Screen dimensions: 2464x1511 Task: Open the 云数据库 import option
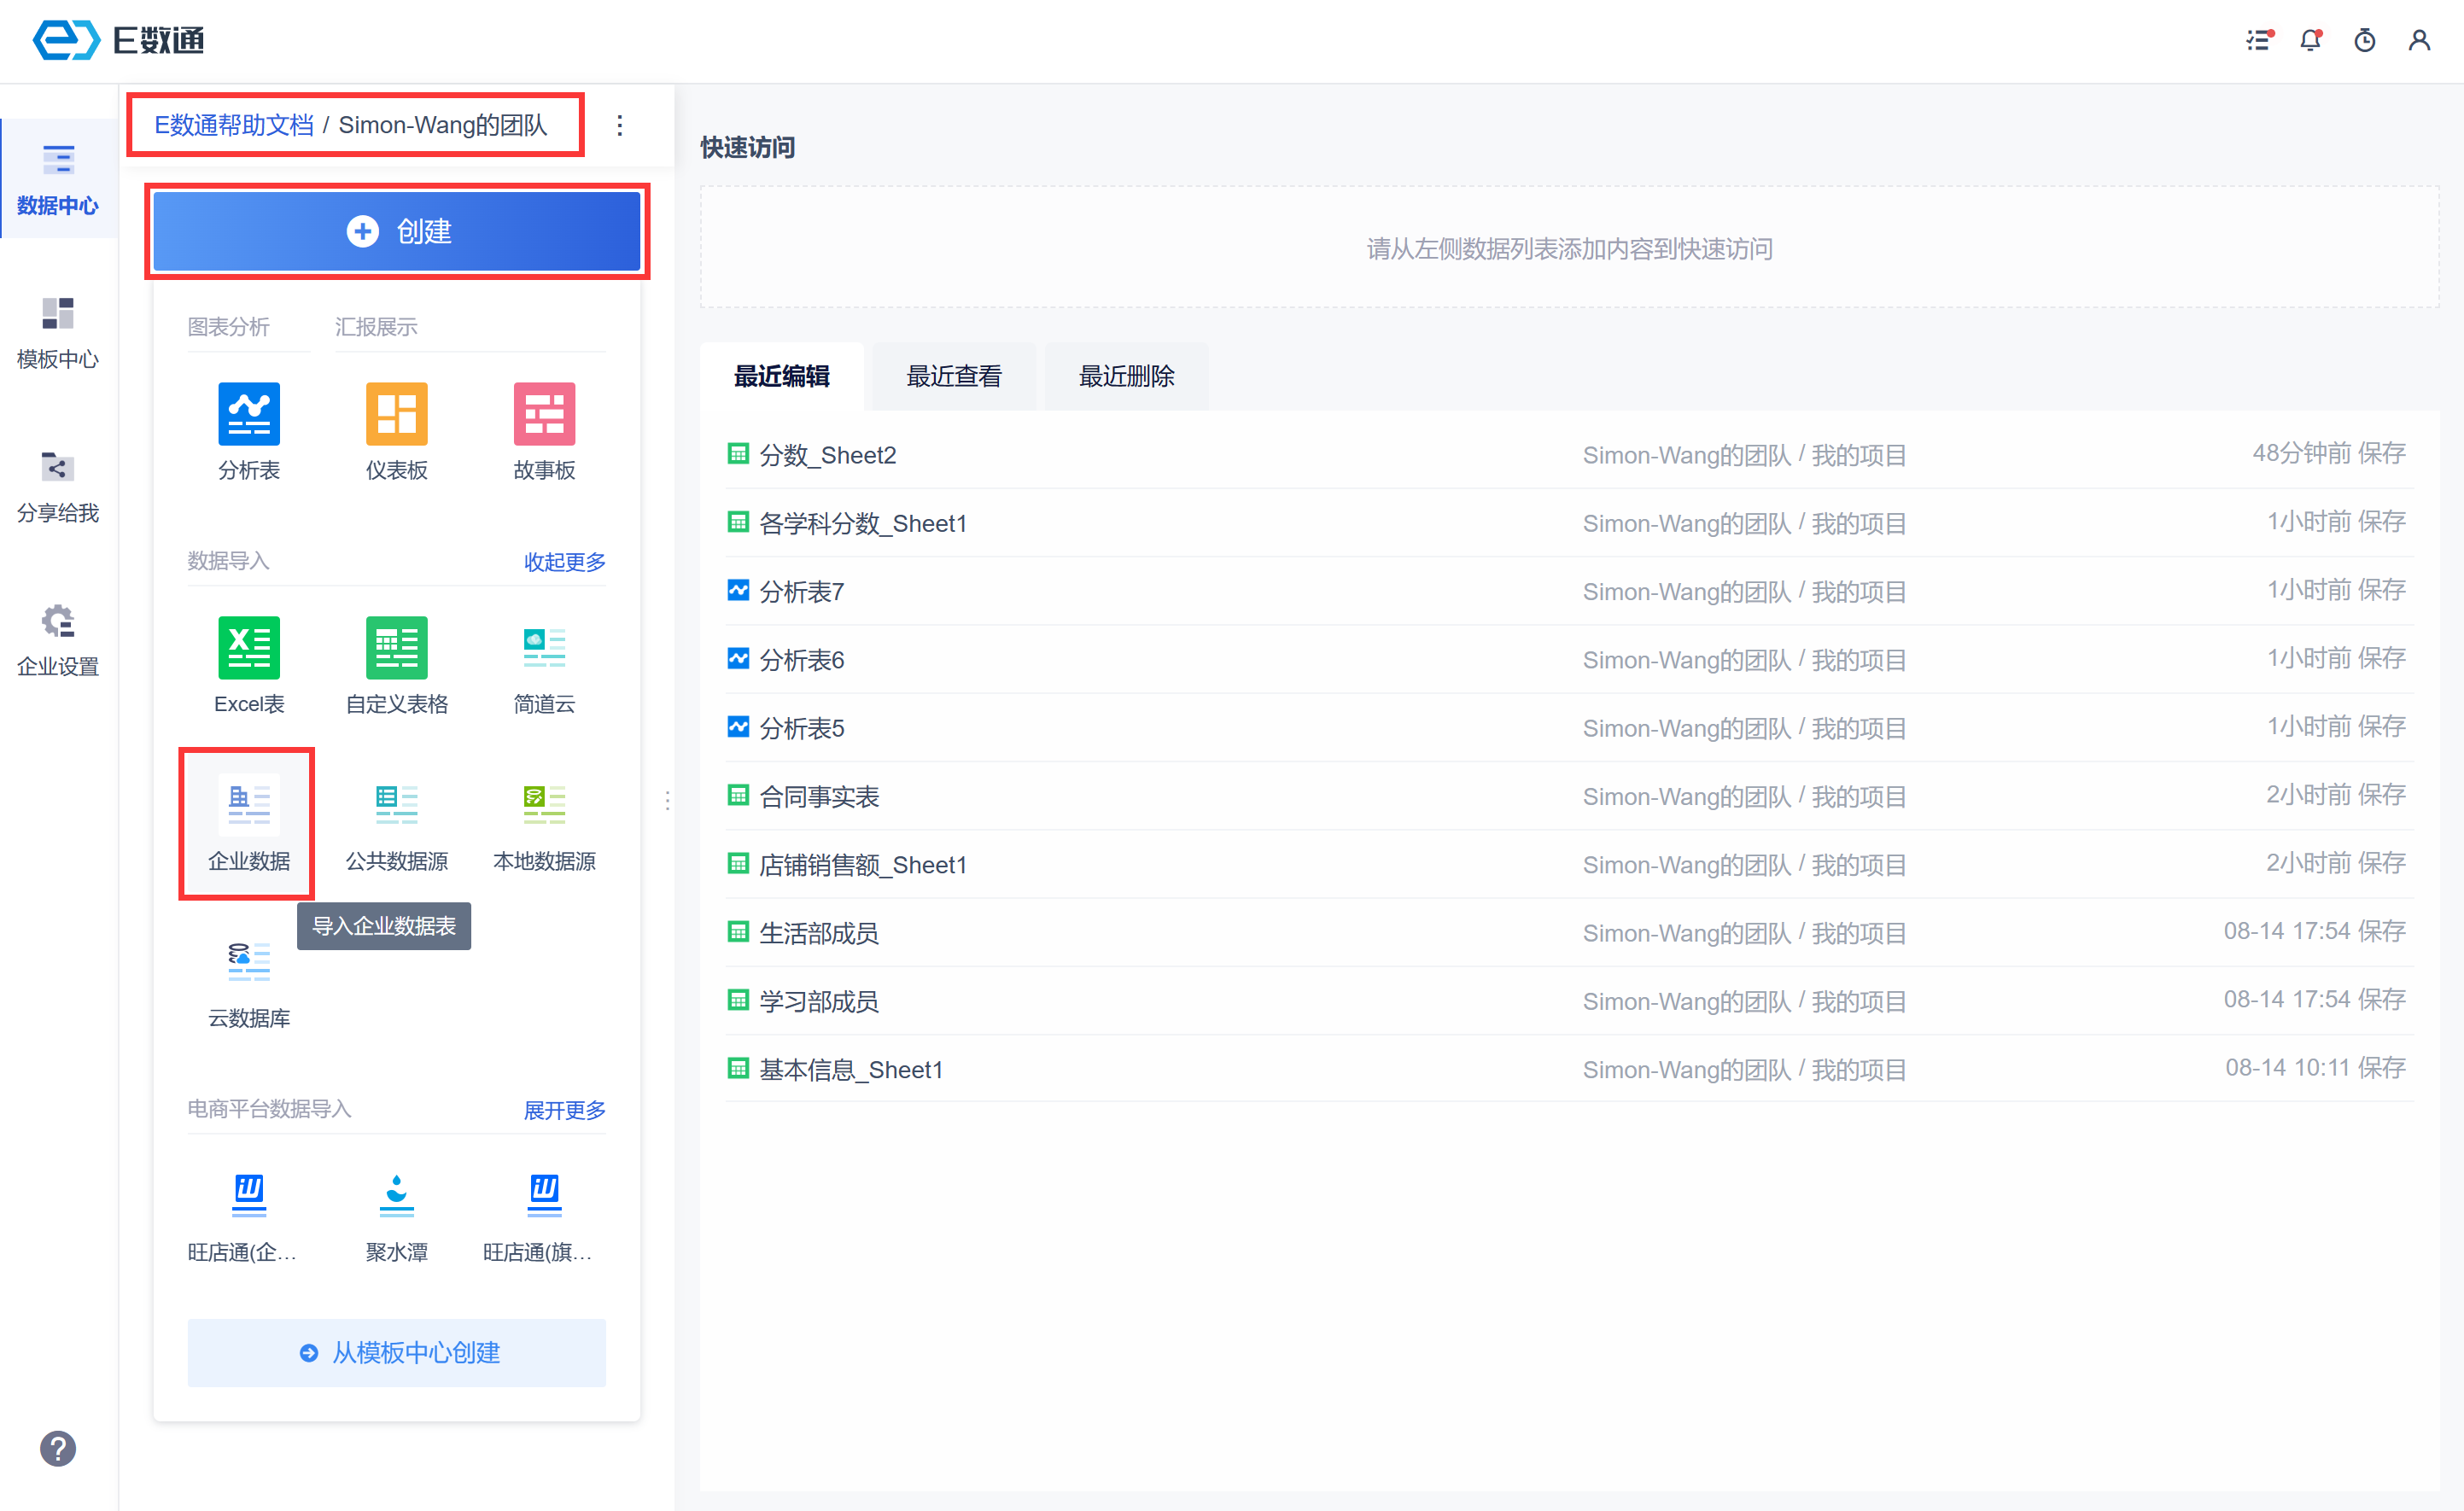(248, 962)
